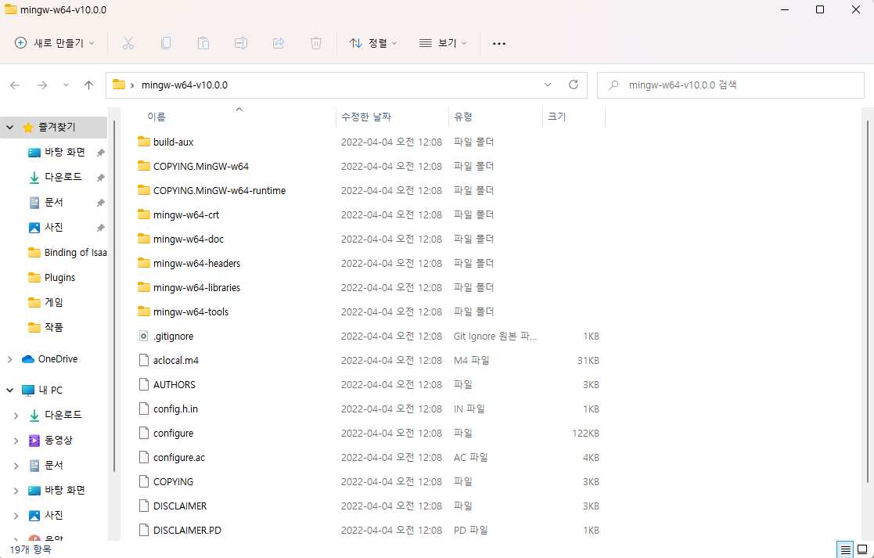
Task: Open the three-dot See more menu
Action: [499, 44]
